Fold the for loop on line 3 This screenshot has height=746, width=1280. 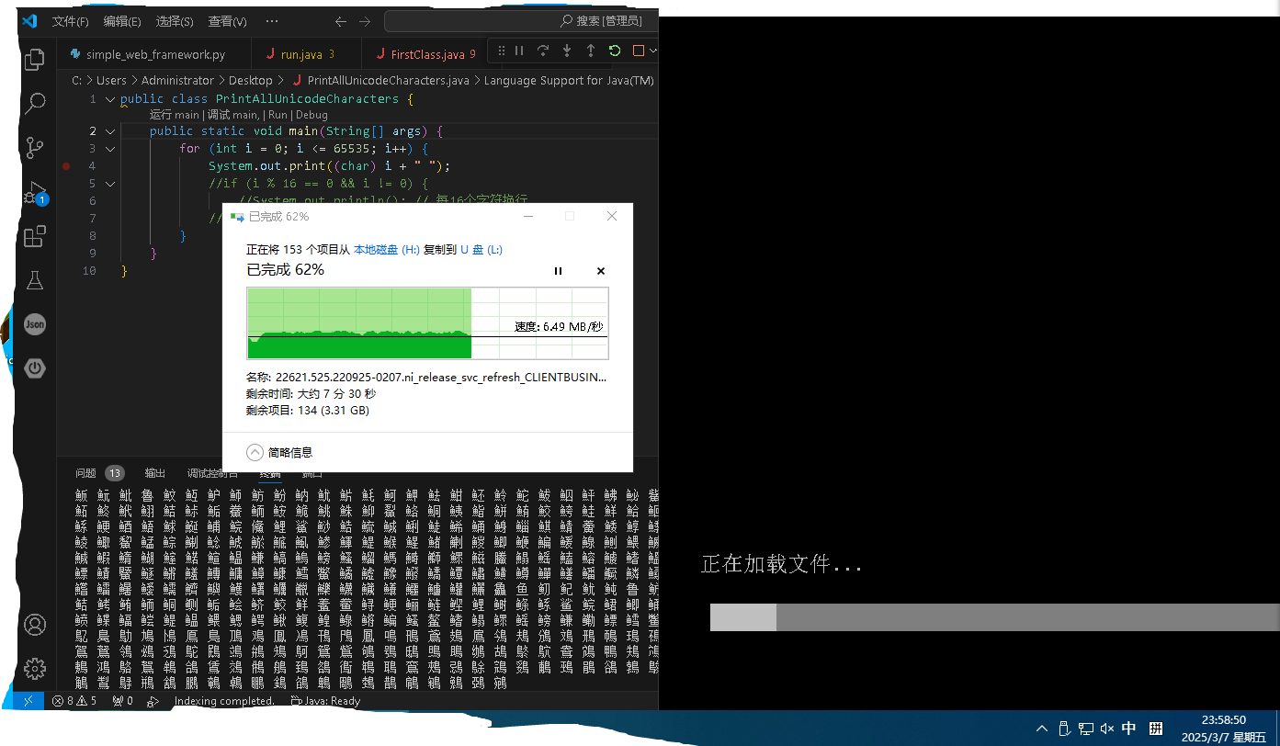pyautogui.click(x=110, y=149)
